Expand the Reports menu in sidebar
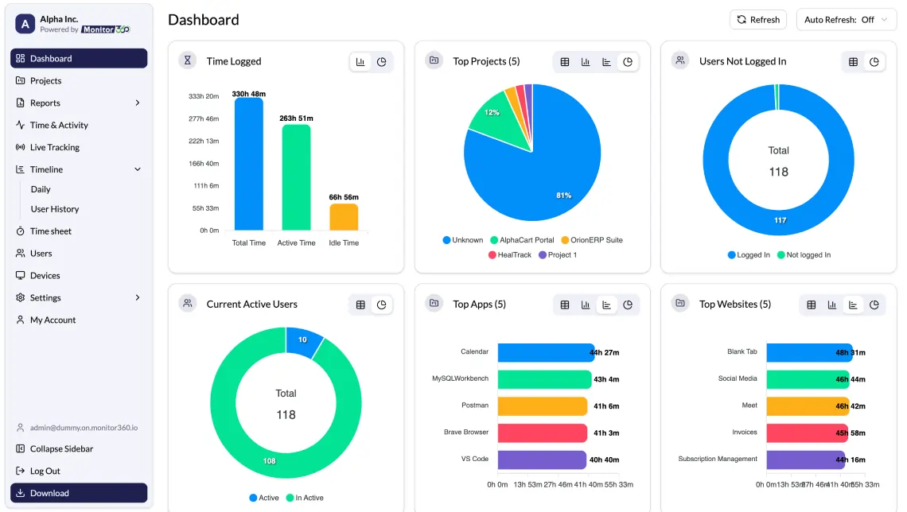This screenshot has width=907, height=512. click(x=79, y=103)
